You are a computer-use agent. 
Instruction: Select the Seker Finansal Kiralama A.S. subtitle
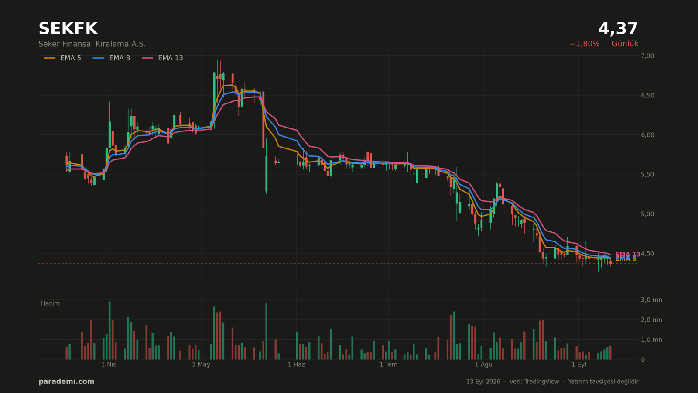92,44
